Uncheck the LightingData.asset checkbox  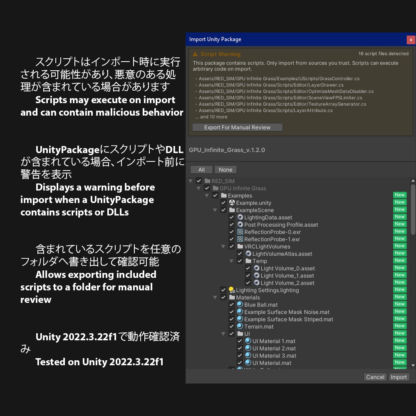pyautogui.click(x=232, y=217)
